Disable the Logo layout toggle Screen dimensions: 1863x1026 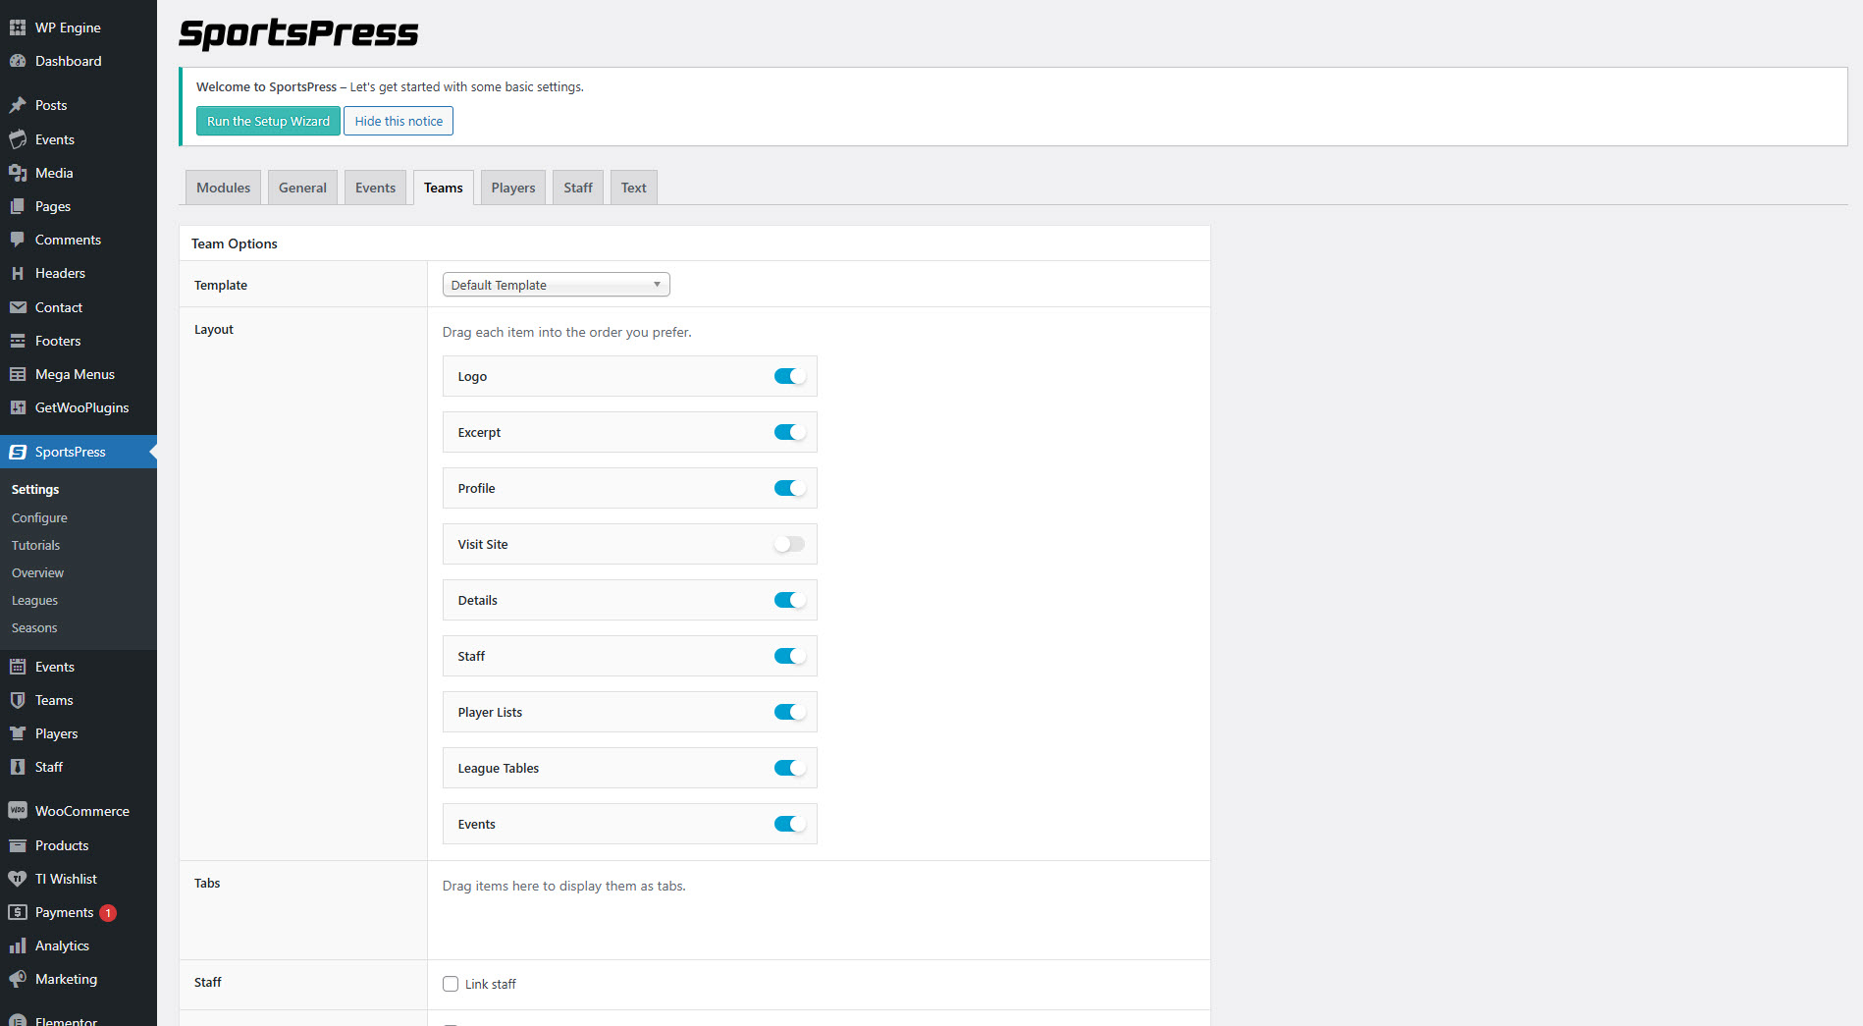(789, 376)
